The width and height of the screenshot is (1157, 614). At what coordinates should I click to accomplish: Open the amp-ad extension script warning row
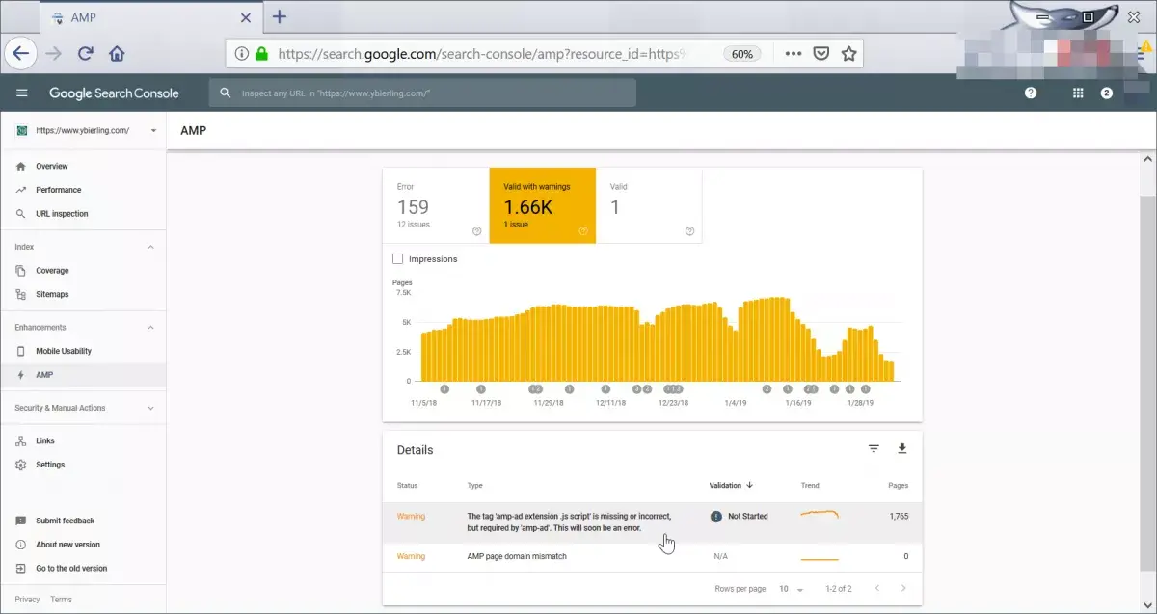[x=652, y=522]
